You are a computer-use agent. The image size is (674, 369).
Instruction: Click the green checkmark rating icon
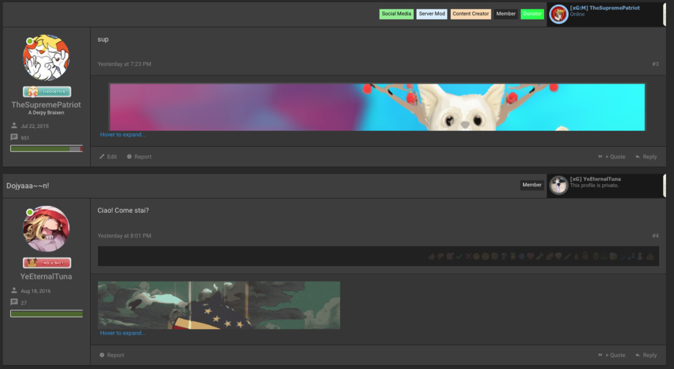click(458, 257)
